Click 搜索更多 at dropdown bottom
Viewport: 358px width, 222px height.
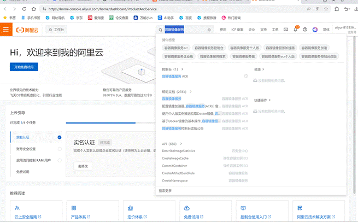coord(165,191)
